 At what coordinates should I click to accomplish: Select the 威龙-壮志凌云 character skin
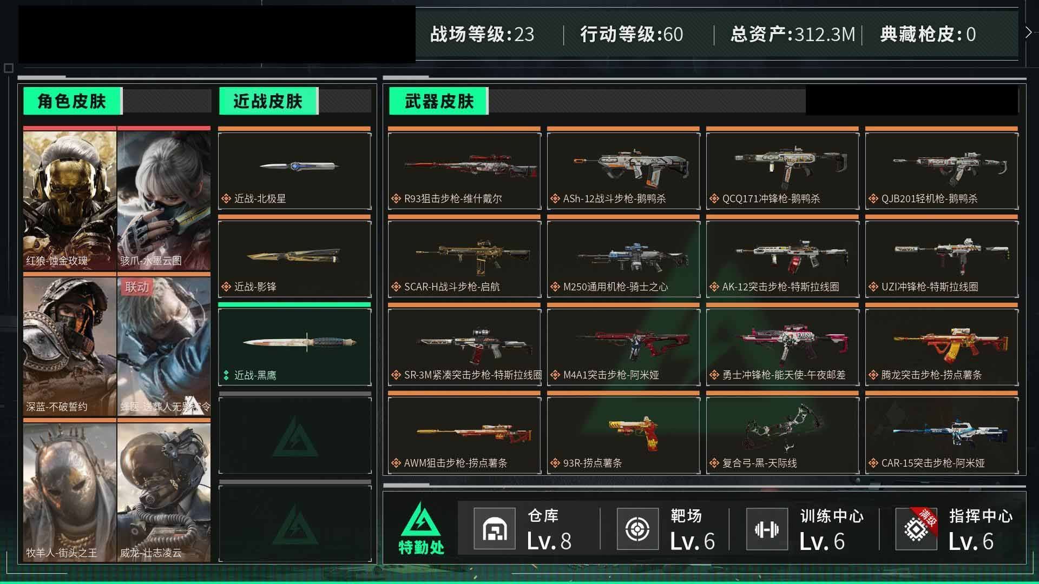point(164,493)
